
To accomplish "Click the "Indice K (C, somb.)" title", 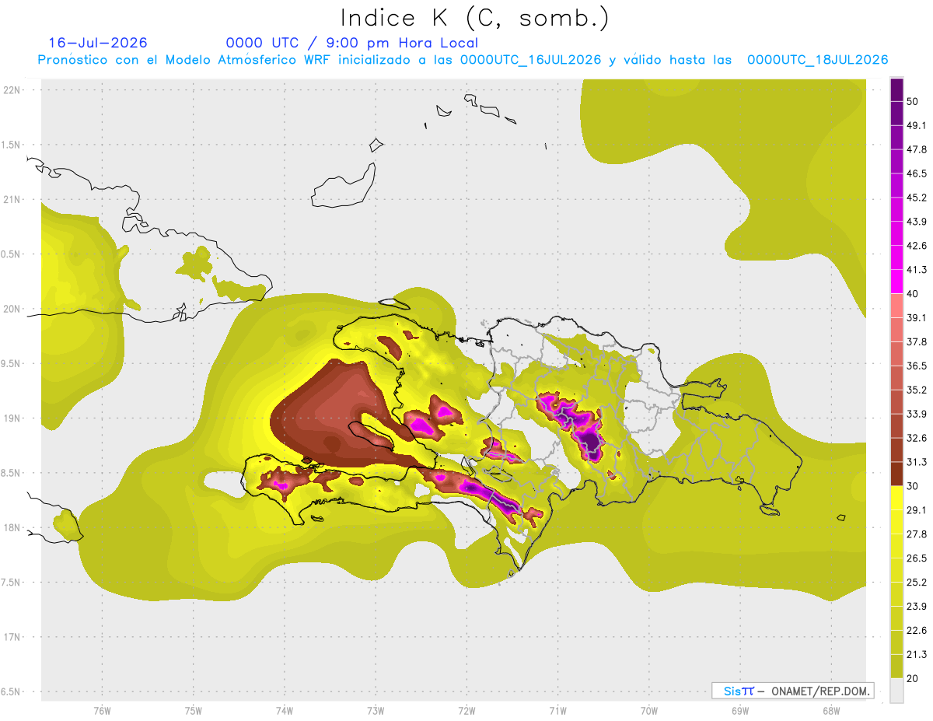I will pyautogui.click(x=474, y=17).
